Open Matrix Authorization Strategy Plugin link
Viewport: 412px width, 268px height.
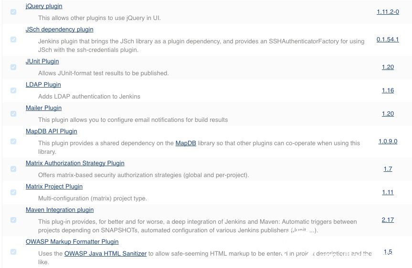click(x=75, y=163)
